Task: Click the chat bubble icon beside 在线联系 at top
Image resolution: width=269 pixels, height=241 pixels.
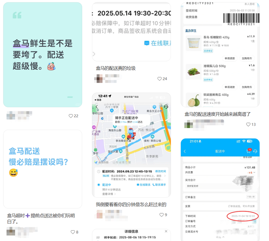Action: click(147, 43)
